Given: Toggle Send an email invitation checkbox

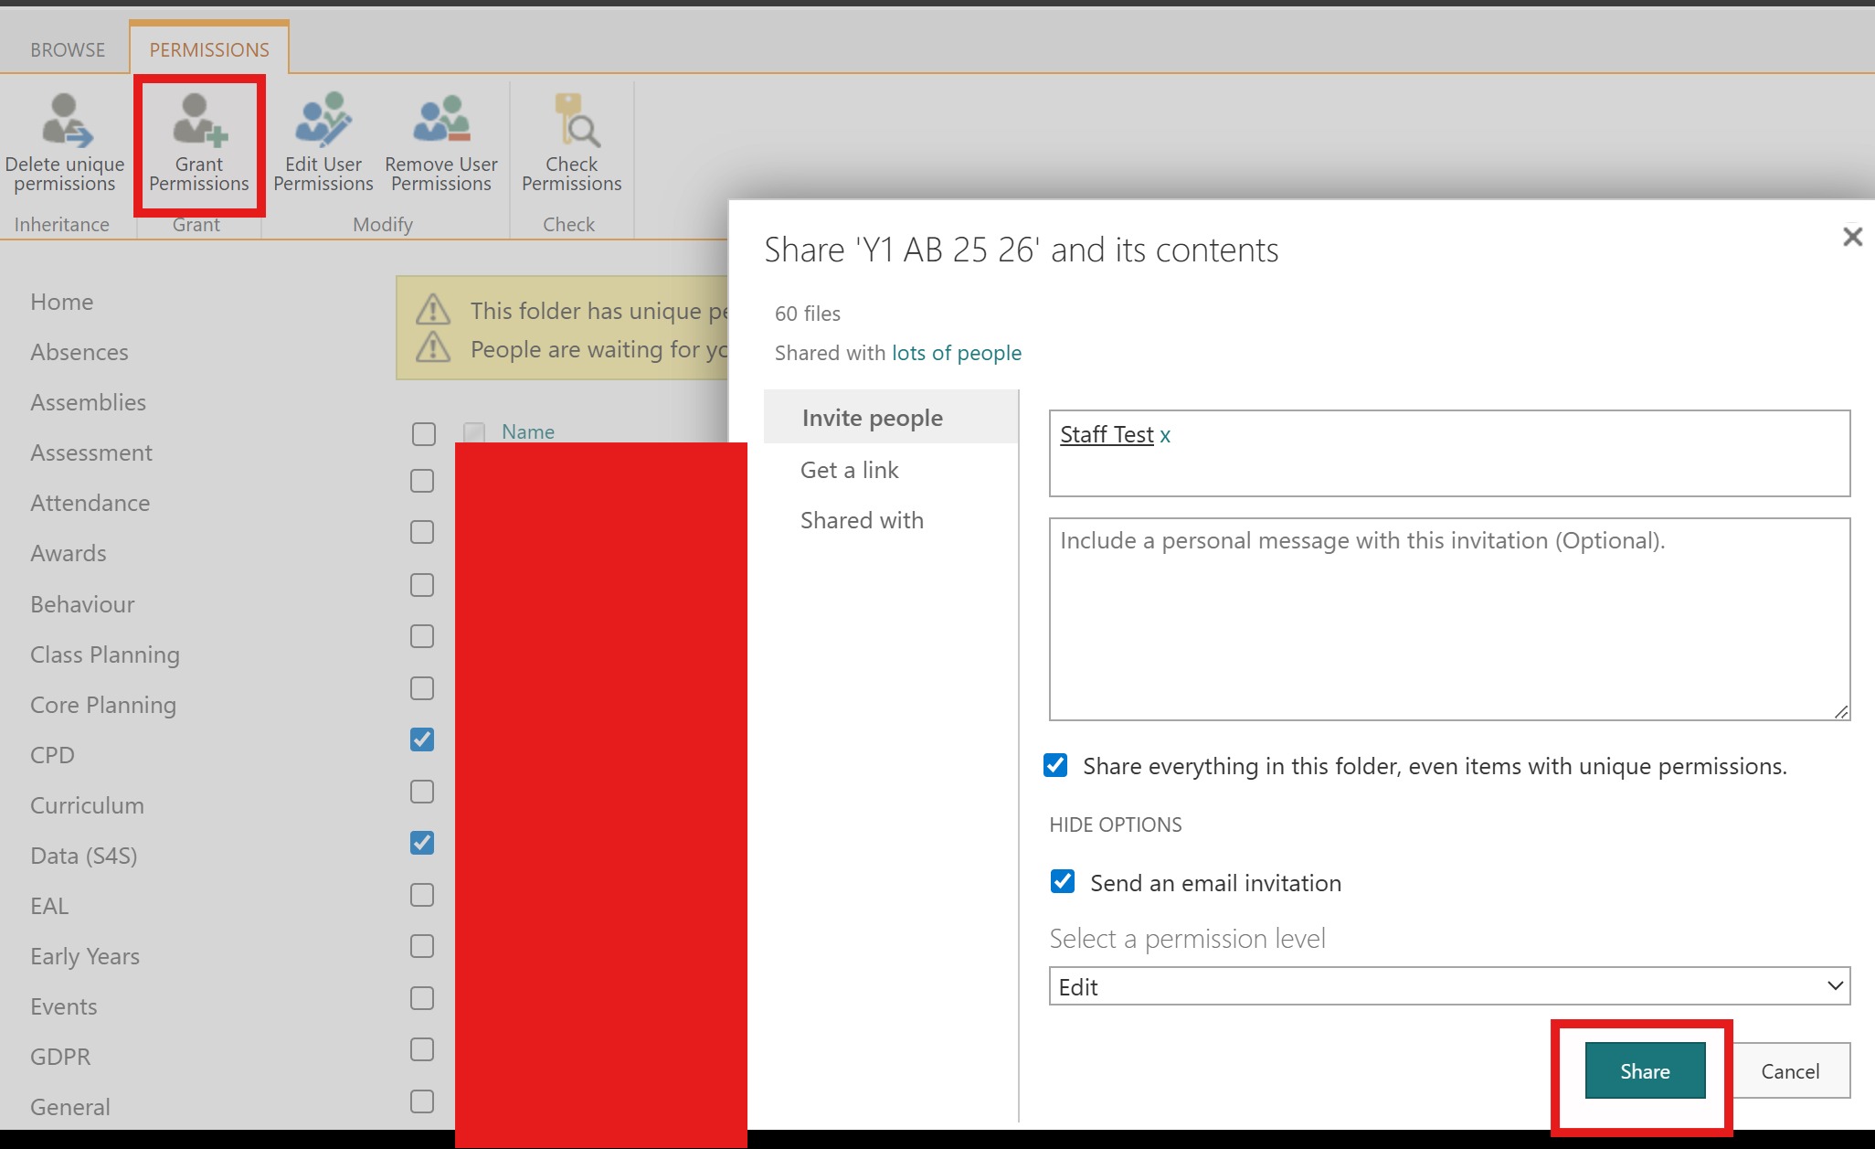Looking at the screenshot, I should coord(1063,882).
